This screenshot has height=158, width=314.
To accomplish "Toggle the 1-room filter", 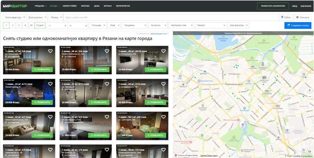I will (x=6, y=25).
